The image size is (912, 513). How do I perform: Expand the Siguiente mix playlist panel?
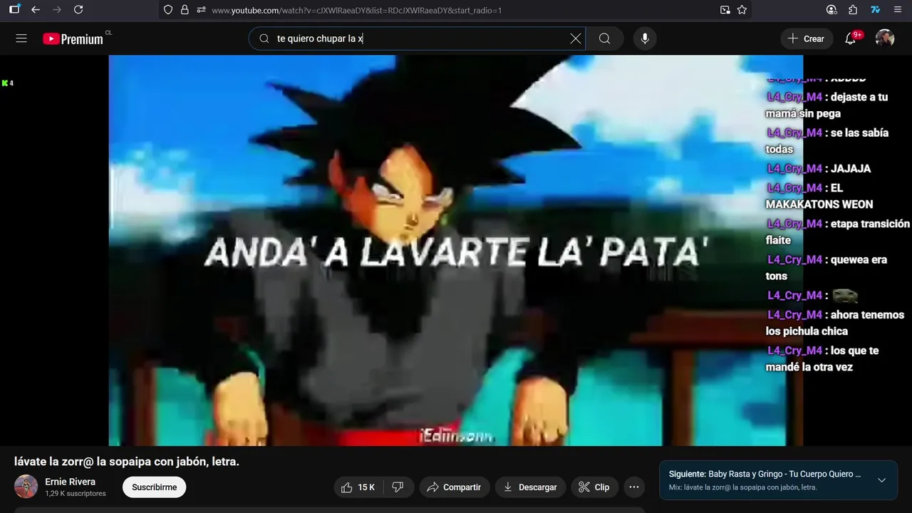tap(881, 480)
